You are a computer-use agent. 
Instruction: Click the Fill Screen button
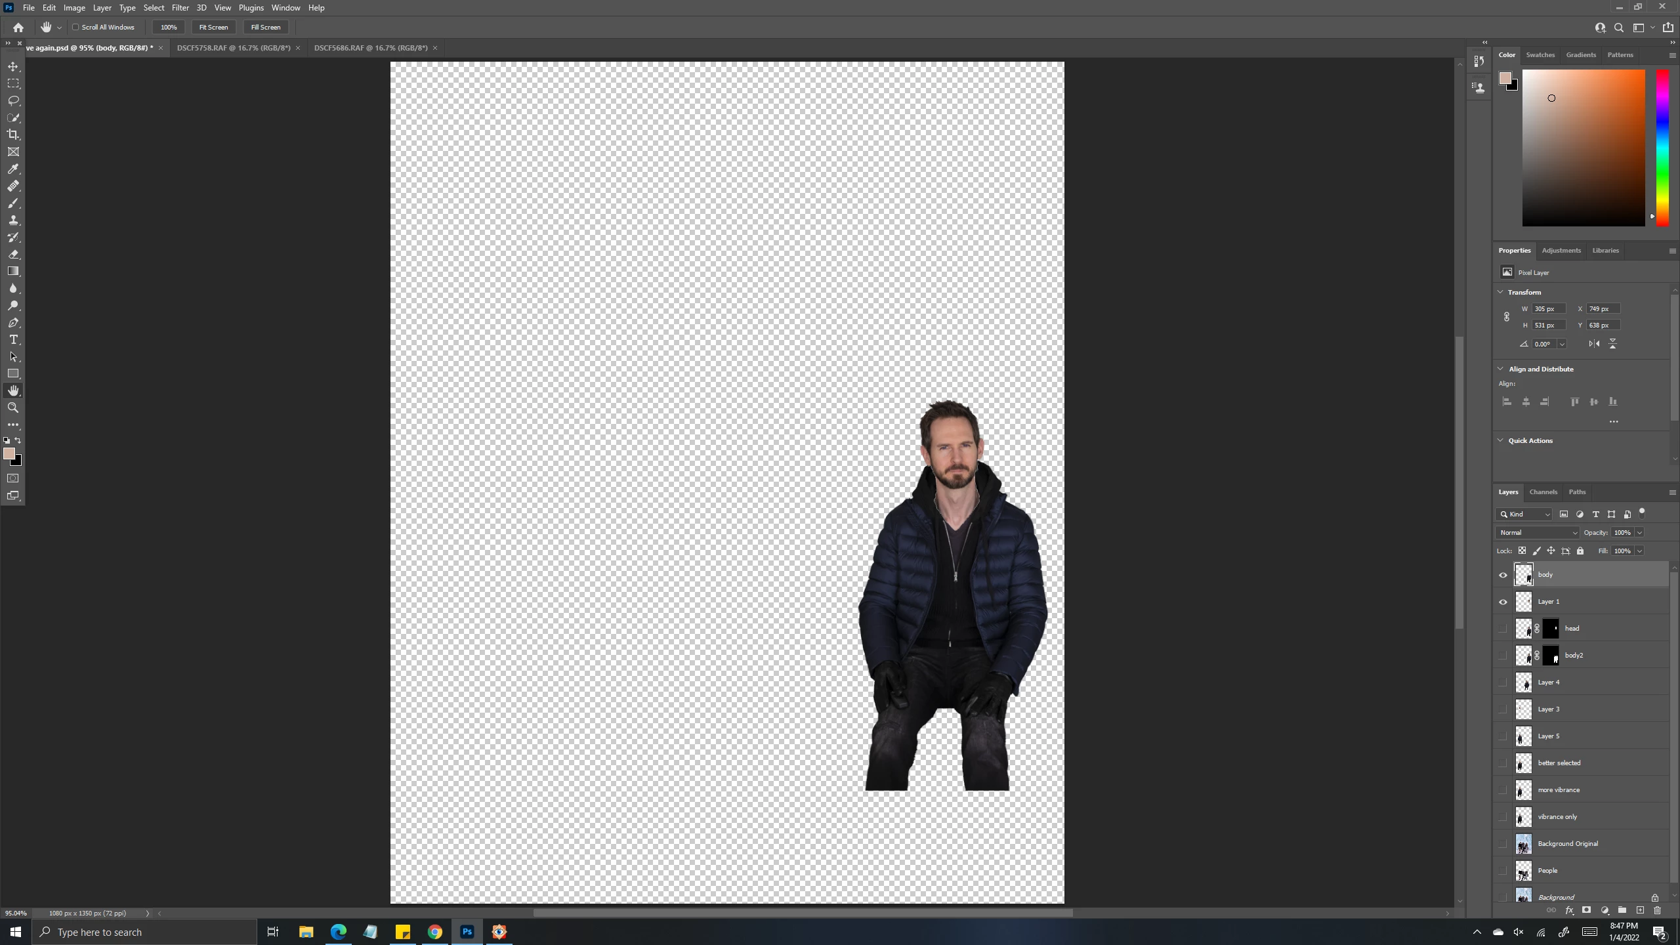coord(265,27)
